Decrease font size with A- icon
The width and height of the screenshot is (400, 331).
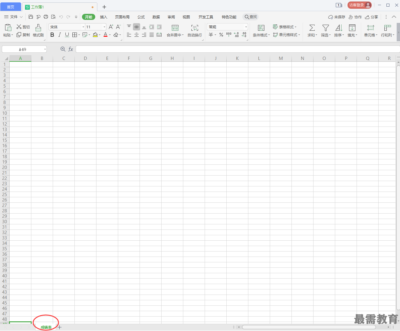118,27
